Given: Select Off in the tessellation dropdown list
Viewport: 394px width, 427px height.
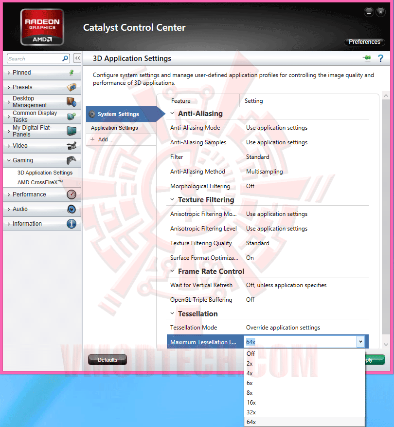Looking at the screenshot, I should (304, 354).
